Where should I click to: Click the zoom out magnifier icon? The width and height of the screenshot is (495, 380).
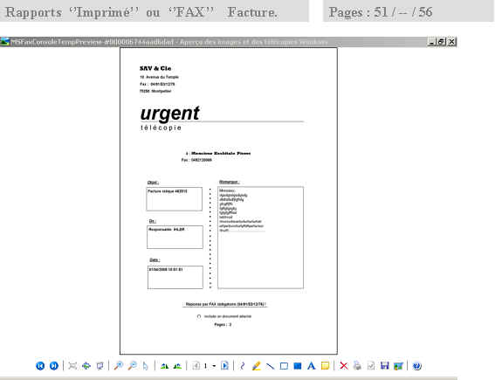click(x=133, y=366)
